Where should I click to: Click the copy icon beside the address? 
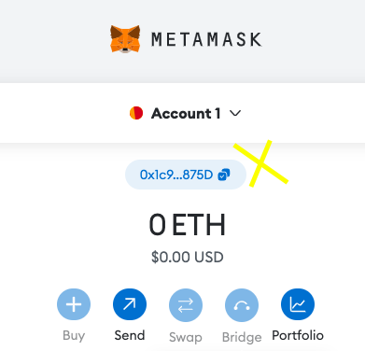pos(224,175)
